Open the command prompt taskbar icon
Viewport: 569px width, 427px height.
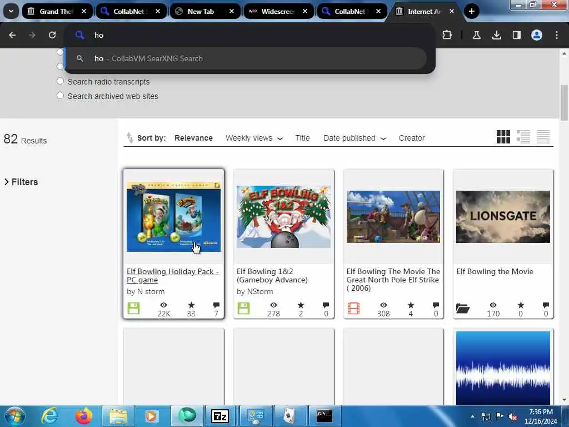point(325,416)
